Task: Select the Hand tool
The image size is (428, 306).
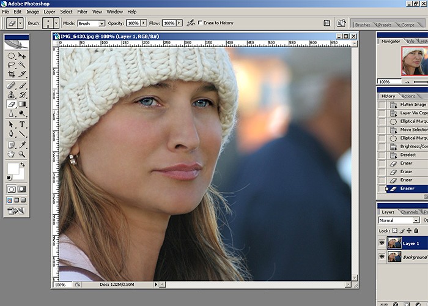Action: (x=11, y=154)
